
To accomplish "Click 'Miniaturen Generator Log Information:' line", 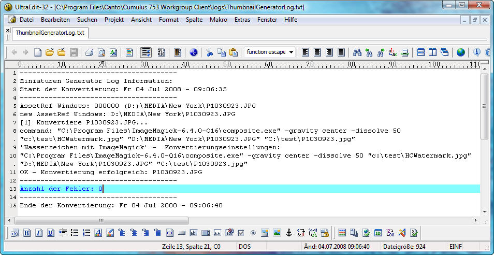I will click(x=96, y=81).
